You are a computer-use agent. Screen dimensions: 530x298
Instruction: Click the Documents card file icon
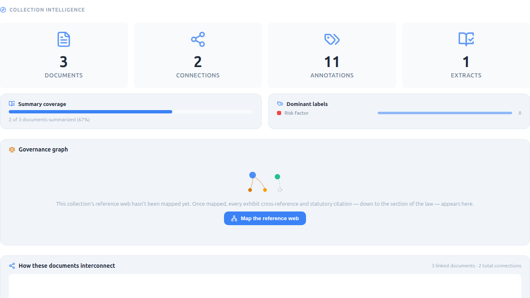point(64,39)
